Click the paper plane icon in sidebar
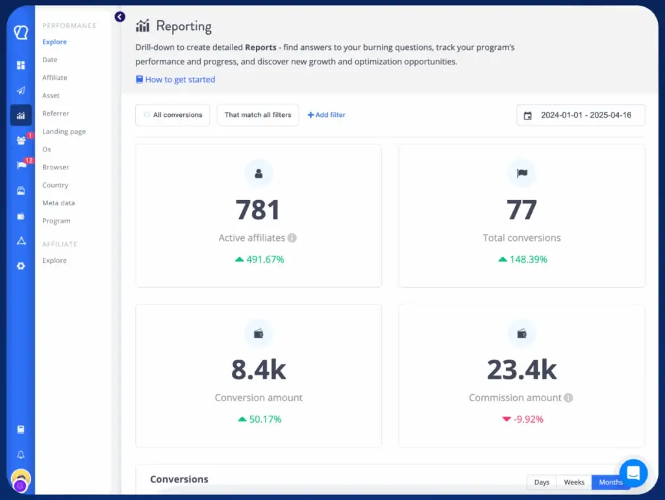 tap(21, 90)
